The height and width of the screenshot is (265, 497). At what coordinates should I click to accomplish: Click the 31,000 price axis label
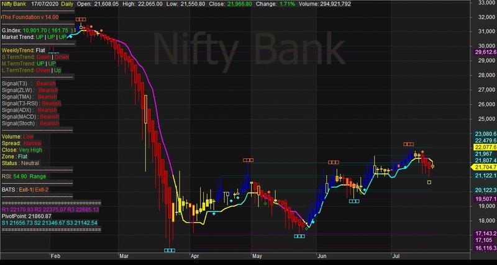pos(487,32)
